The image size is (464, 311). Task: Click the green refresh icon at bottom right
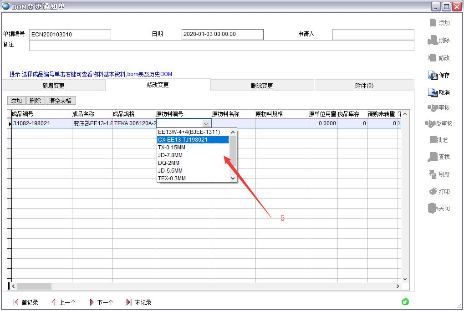pyautogui.click(x=405, y=301)
